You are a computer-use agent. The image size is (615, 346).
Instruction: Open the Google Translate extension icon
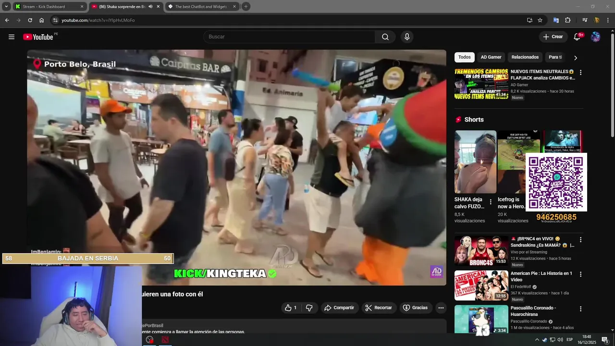(556, 20)
